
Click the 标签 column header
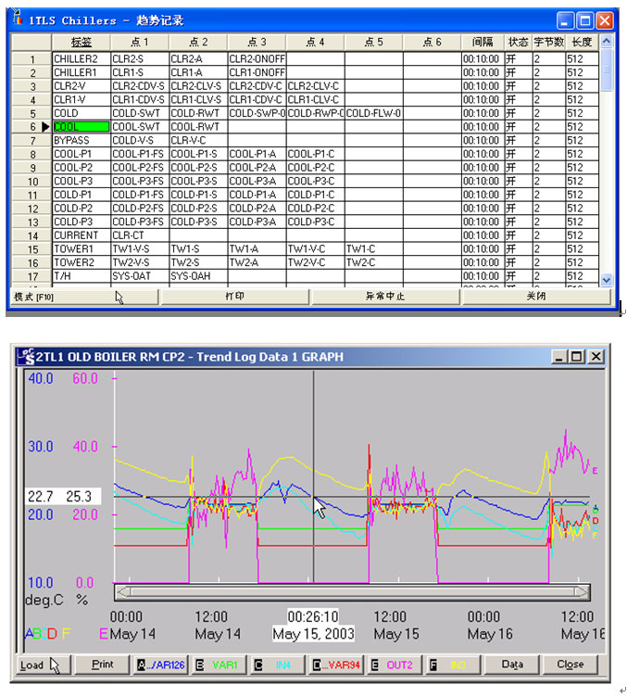coord(81,42)
